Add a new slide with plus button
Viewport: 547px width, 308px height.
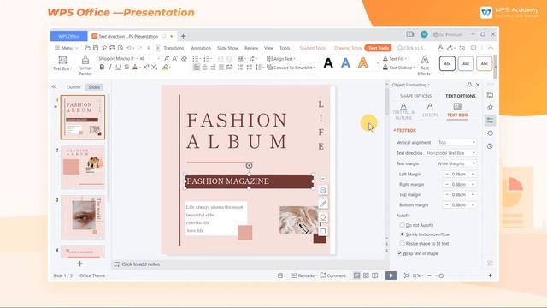(x=79, y=264)
